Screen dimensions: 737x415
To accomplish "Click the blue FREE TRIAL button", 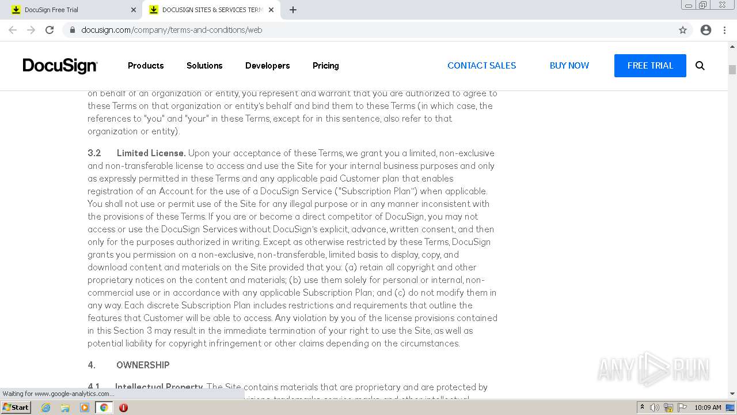I will pos(650,66).
